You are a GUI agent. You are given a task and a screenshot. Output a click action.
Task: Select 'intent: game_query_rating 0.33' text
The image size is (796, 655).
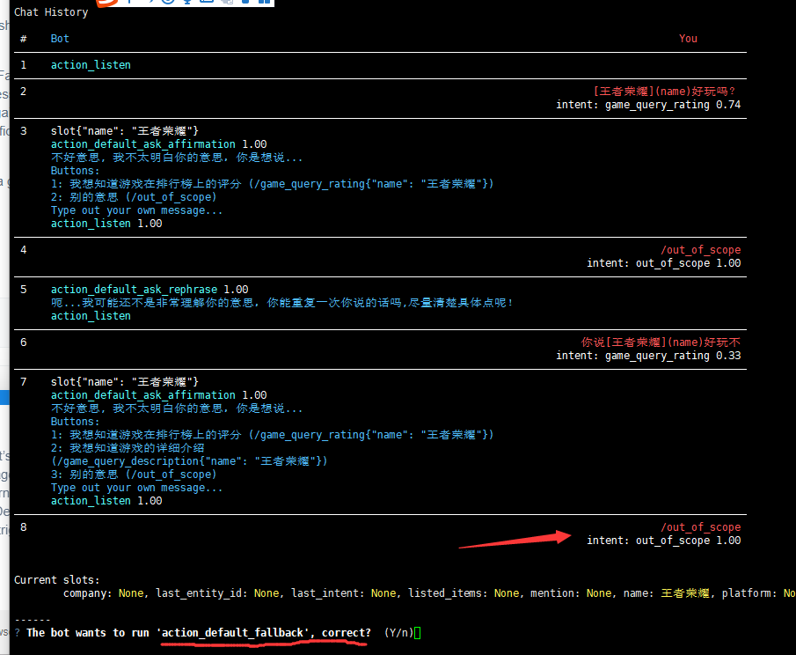pos(648,356)
